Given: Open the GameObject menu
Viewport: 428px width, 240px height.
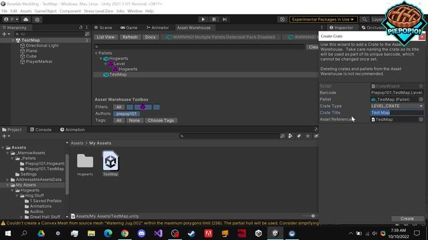Looking at the screenshot, I should [45, 11].
